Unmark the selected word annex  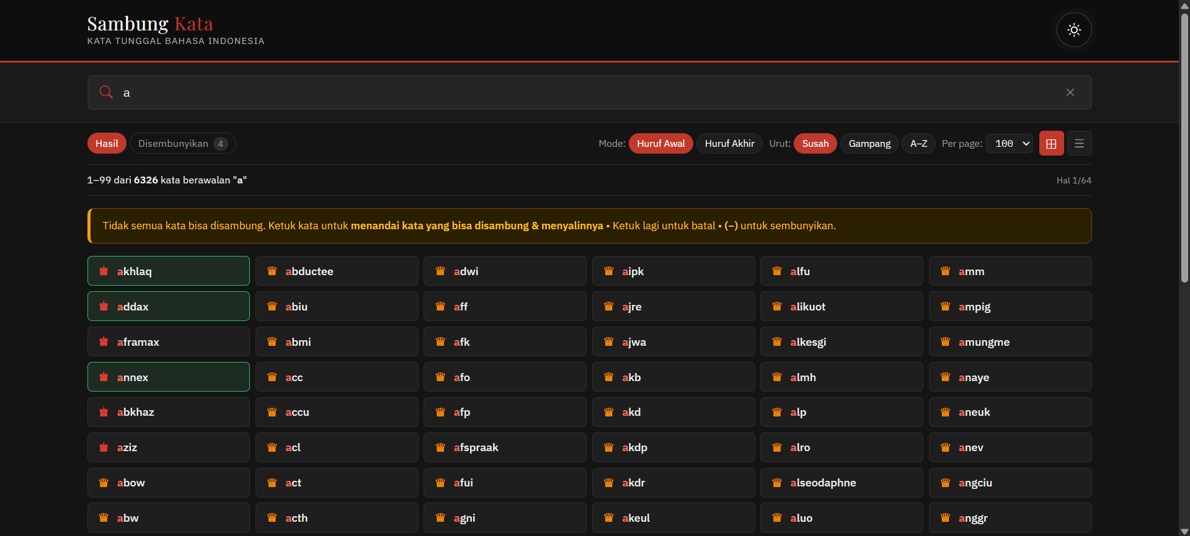169,377
